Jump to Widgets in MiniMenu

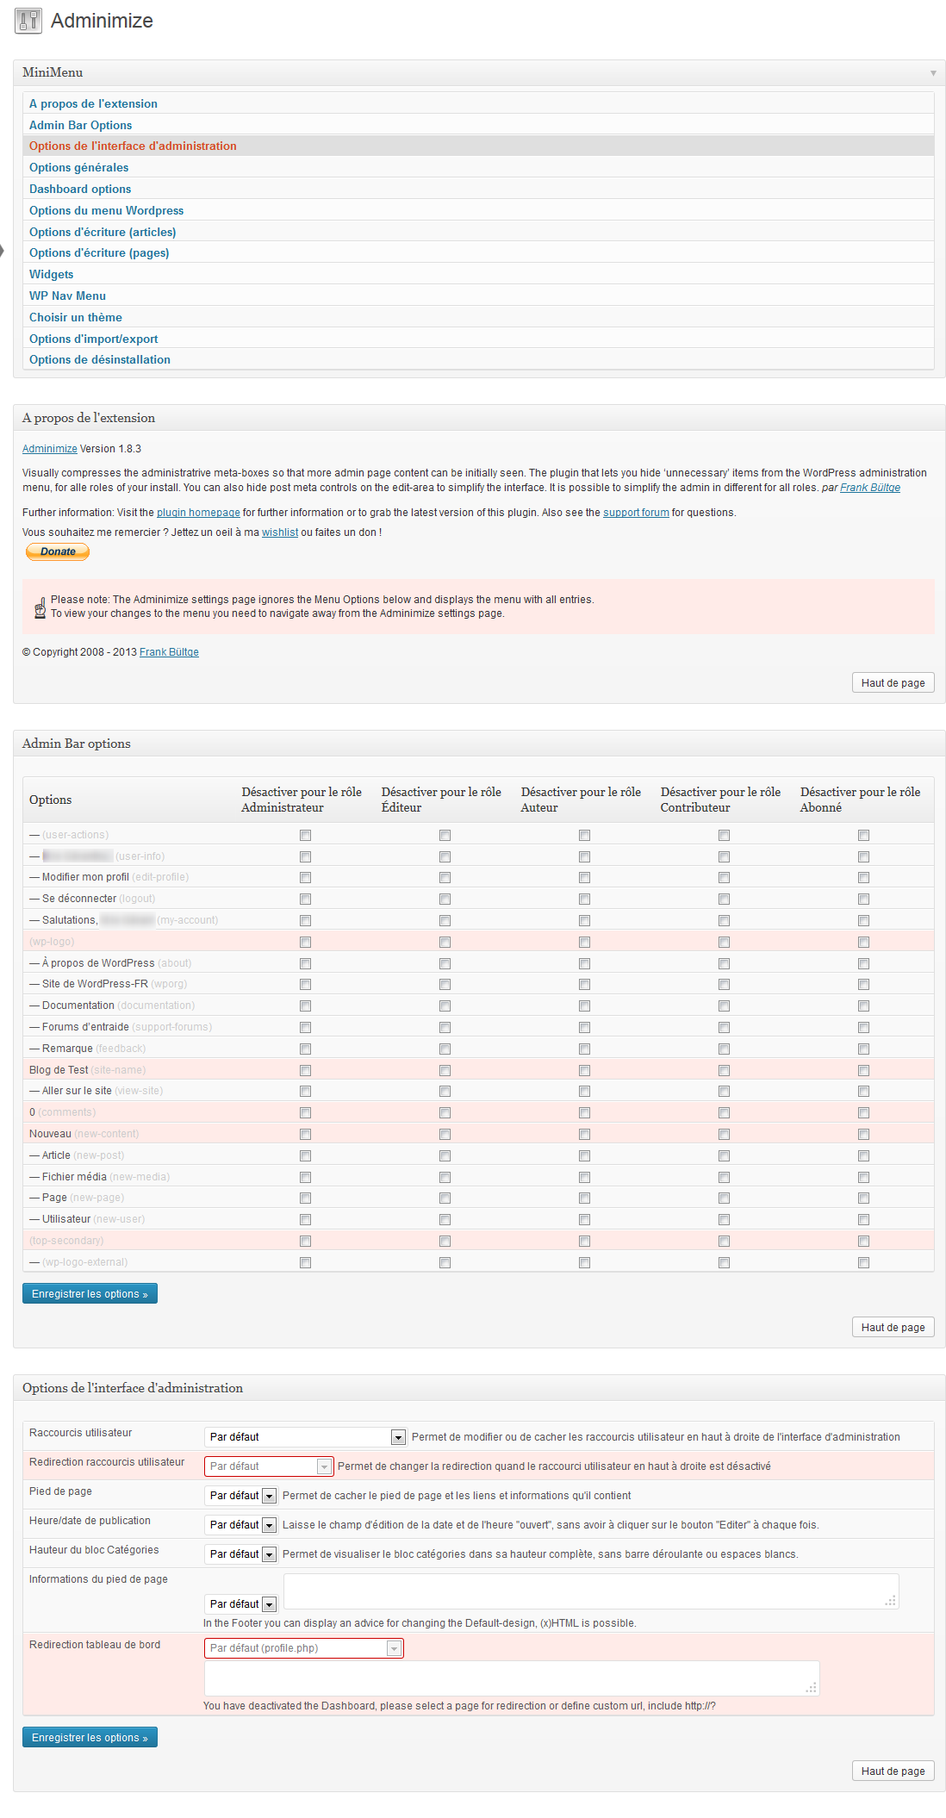51,274
